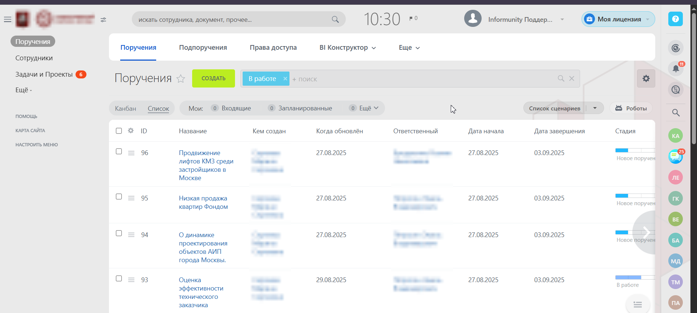Select Задачи и Проекты in left menu
This screenshot has width=697, height=313.
[x=44, y=74]
